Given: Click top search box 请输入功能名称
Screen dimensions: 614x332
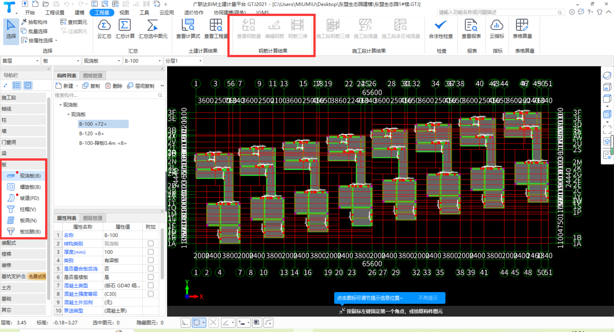Looking at the screenshot, I should 500,12.
